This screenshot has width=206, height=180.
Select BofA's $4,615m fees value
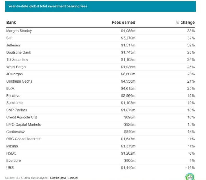128,89
